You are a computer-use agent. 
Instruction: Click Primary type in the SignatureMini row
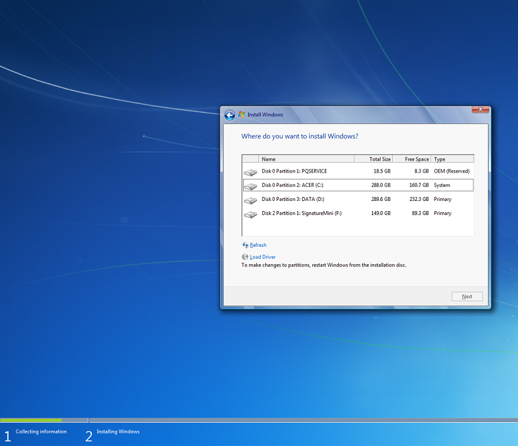pyautogui.click(x=443, y=213)
